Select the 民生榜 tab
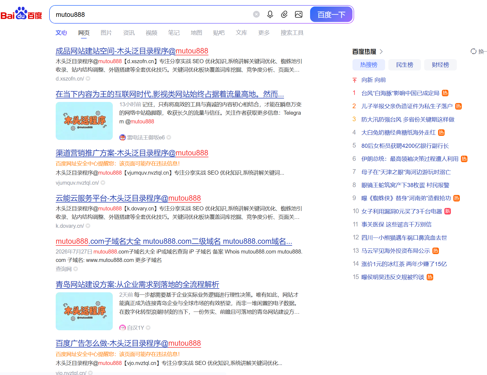Screen dimensions: 487x375 tap(405, 65)
